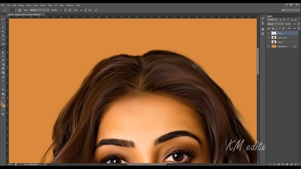Open the Edit menu
Viewport: 301px width, 169px height.
(15, 5)
